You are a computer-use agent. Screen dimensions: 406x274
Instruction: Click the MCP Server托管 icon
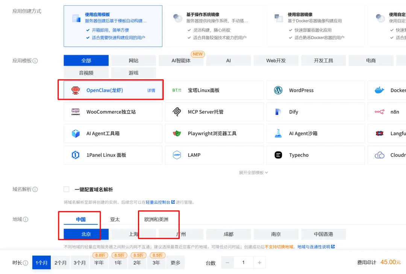(x=177, y=112)
